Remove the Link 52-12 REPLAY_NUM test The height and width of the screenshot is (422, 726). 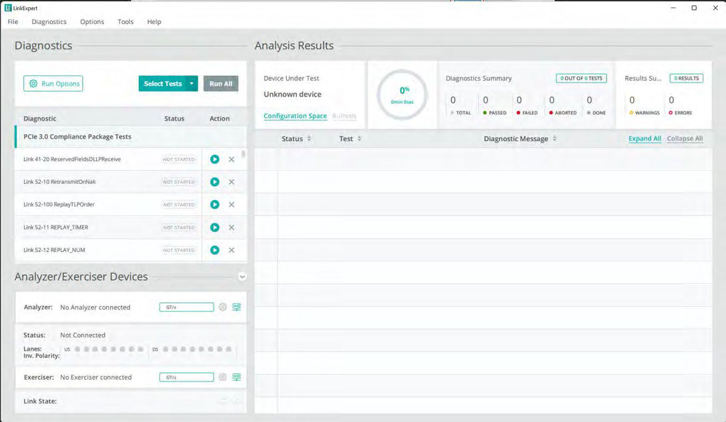pos(232,250)
